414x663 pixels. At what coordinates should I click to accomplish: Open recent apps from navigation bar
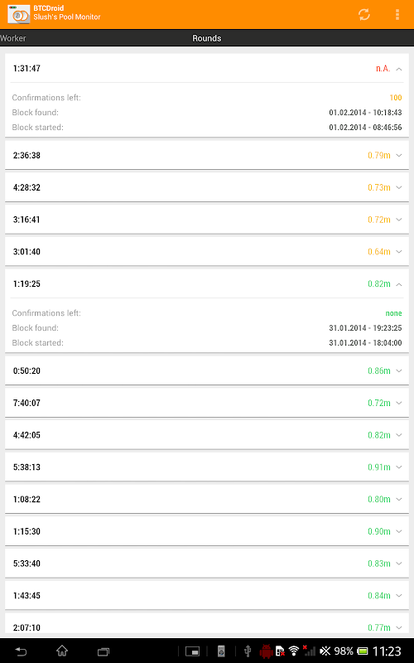(x=103, y=651)
